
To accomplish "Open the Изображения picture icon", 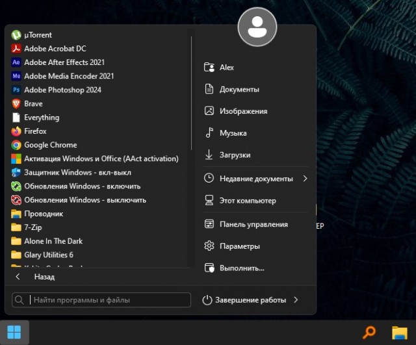I will (x=209, y=111).
